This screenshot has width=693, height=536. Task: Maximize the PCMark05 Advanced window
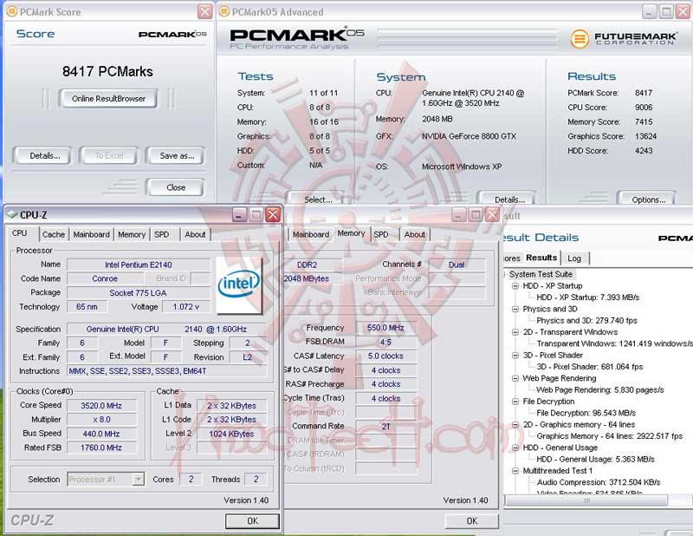pos(666,11)
